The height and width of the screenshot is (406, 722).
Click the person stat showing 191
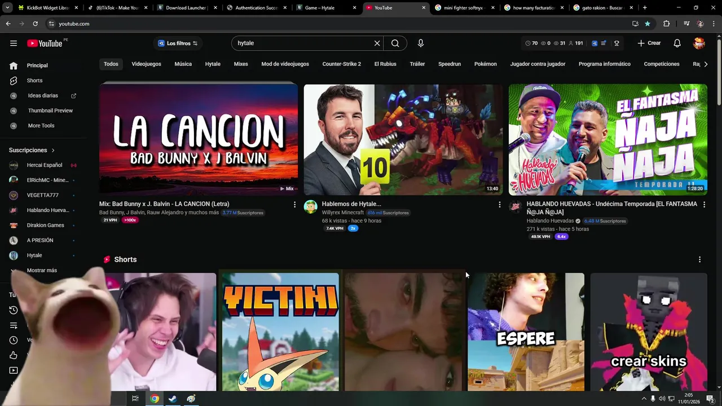pyautogui.click(x=575, y=43)
